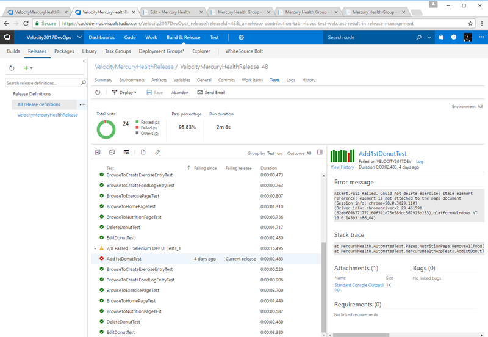Image resolution: width=488 pixels, height=337 pixels.
Task: Expand the search scope dropdown arrow
Action: 429,38
